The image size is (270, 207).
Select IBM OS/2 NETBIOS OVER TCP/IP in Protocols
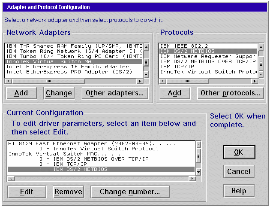click(208, 61)
